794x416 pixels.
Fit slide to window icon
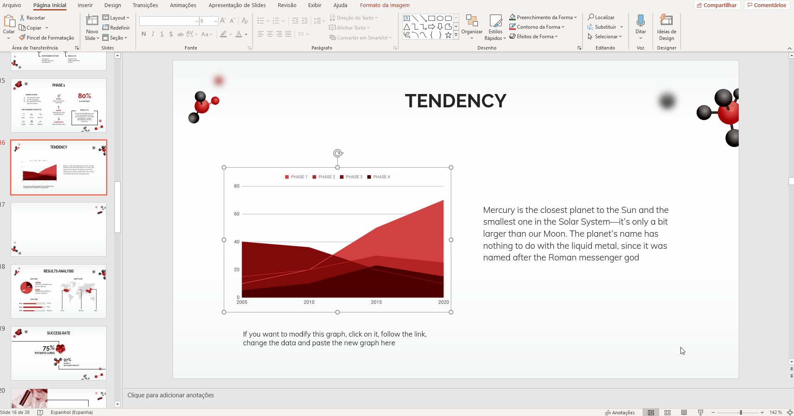pos(790,412)
